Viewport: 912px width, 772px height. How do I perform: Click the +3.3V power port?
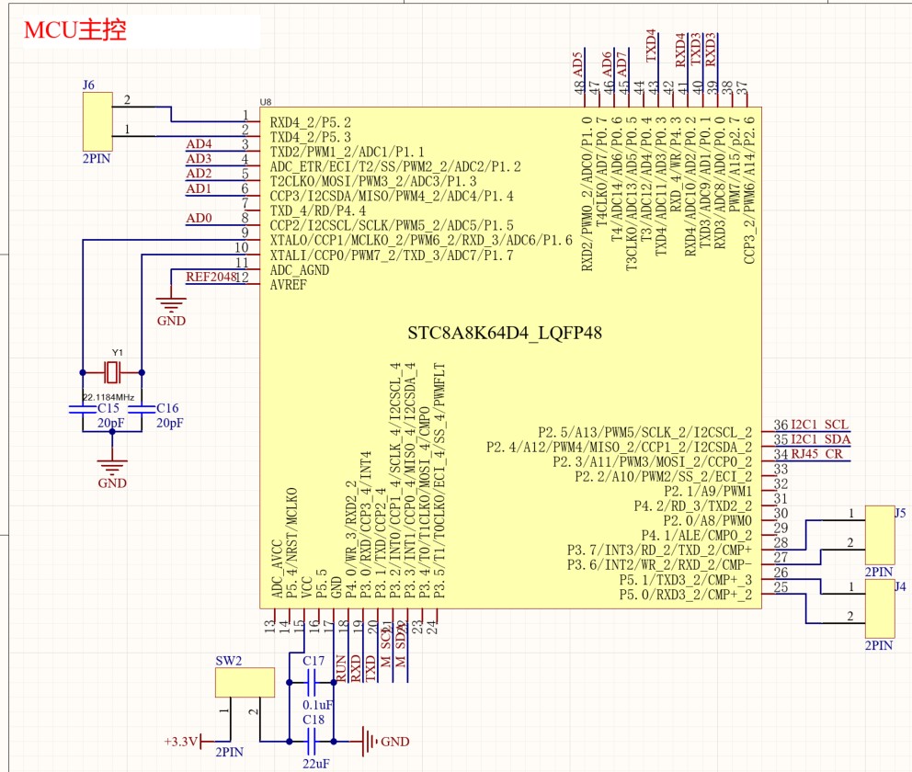click(183, 742)
